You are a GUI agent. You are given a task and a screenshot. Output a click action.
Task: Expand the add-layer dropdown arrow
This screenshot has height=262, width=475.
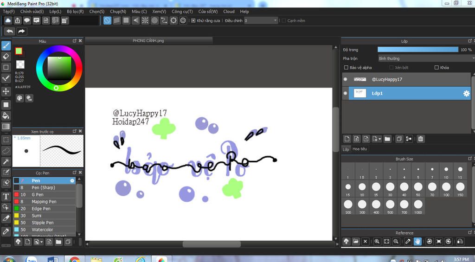click(379, 139)
